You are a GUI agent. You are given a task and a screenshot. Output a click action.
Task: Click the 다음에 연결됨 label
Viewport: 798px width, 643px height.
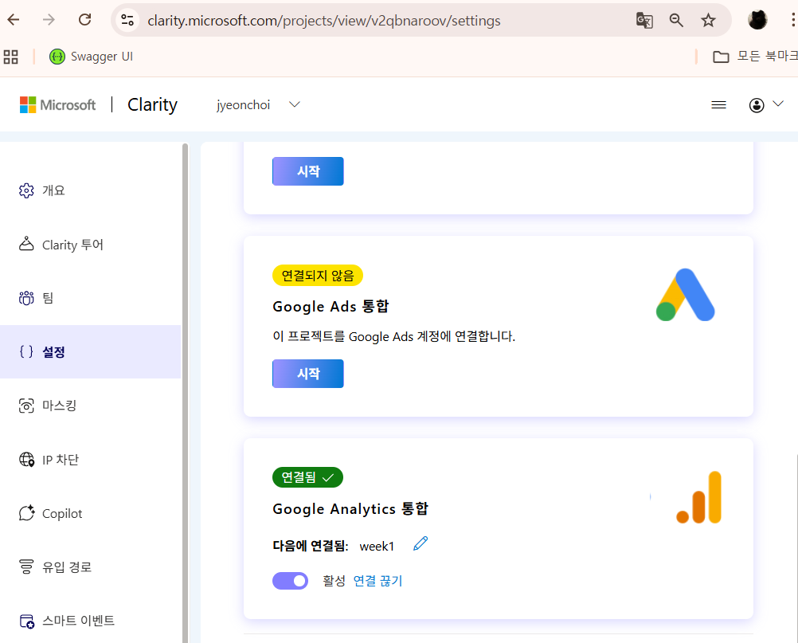311,547
